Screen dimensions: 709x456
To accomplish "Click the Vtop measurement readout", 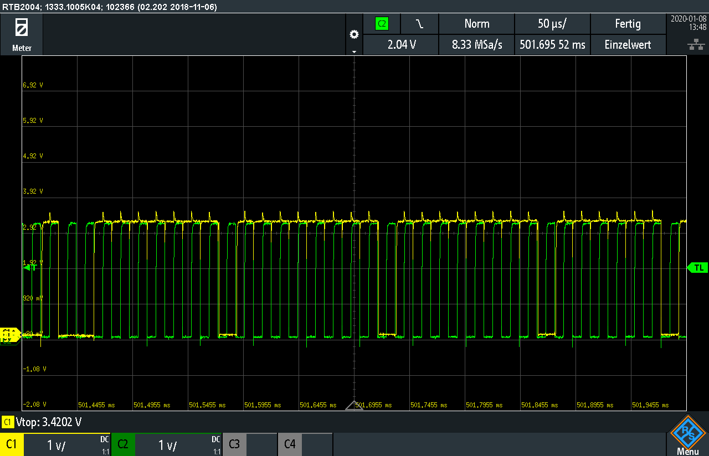I will [49, 422].
